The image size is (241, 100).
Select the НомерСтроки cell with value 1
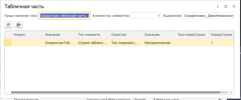click(221, 43)
